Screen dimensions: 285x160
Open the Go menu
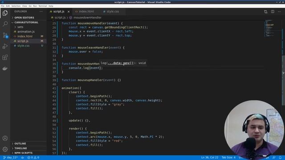click(x=30, y=6)
